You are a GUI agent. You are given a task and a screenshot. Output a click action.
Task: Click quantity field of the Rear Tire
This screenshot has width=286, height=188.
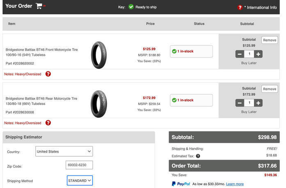tap(249, 103)
